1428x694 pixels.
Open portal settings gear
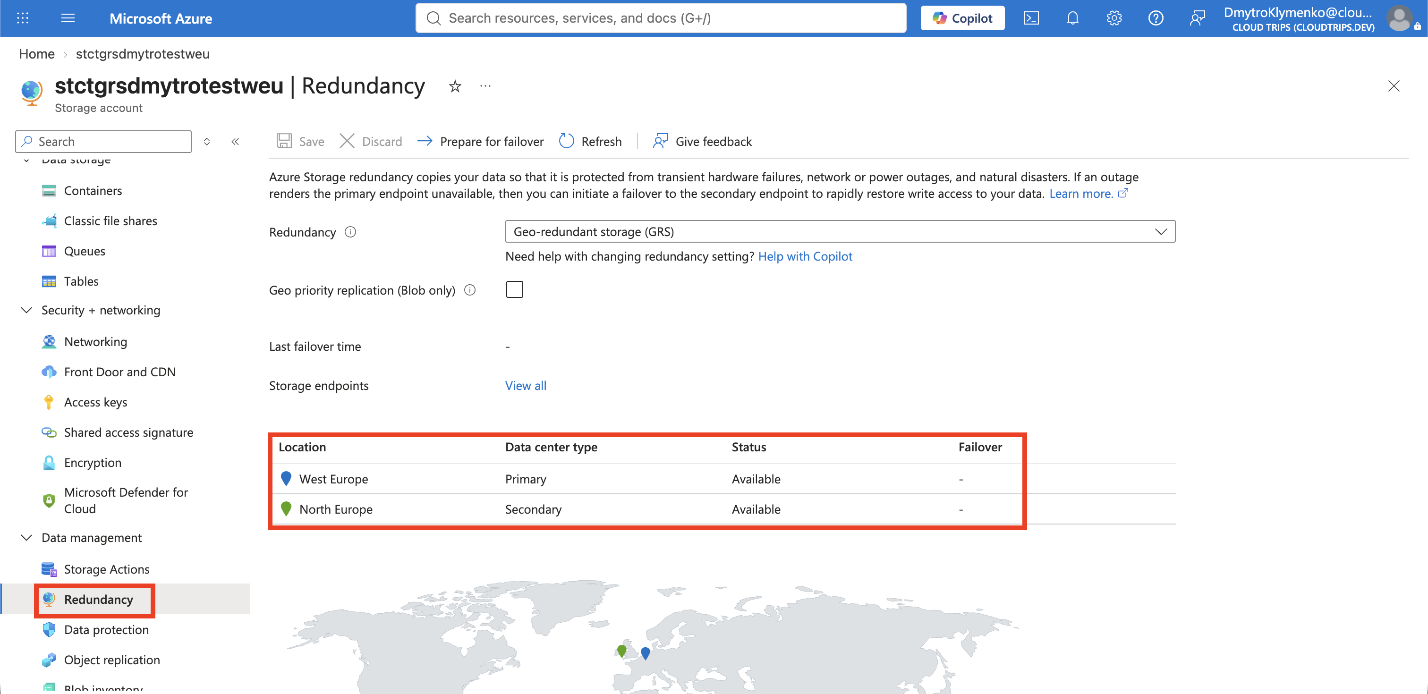coord(1114,18)
